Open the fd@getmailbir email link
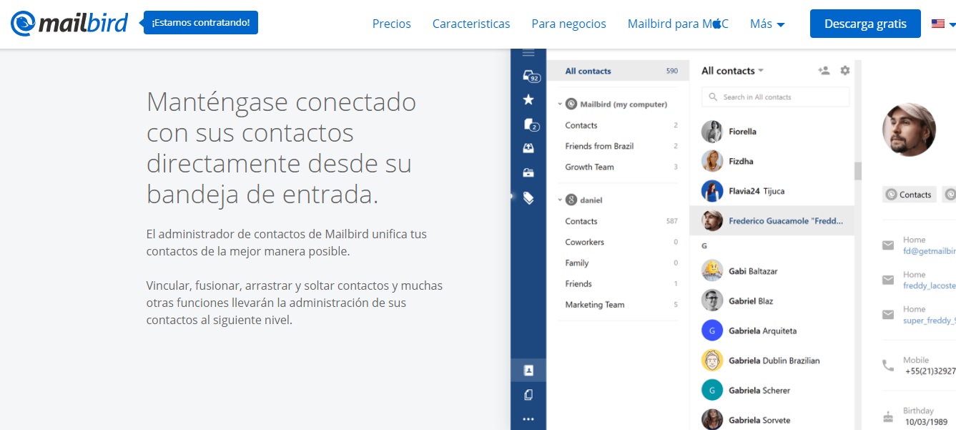The image size is (956, 430). tap(930, 251)
